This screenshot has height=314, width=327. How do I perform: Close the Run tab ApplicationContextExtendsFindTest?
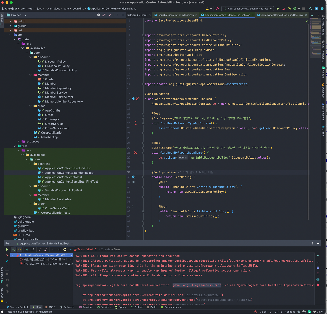pyautogui.click(x=72, y=244)
